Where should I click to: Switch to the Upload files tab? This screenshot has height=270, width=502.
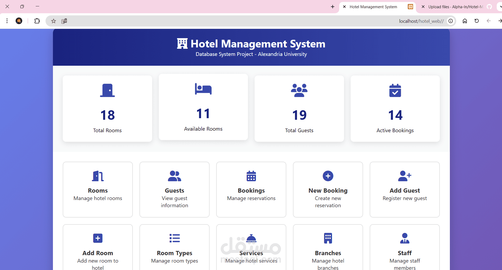click(455, 7)
